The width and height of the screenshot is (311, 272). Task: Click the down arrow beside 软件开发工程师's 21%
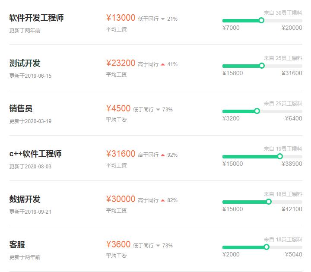coord(163,19)
